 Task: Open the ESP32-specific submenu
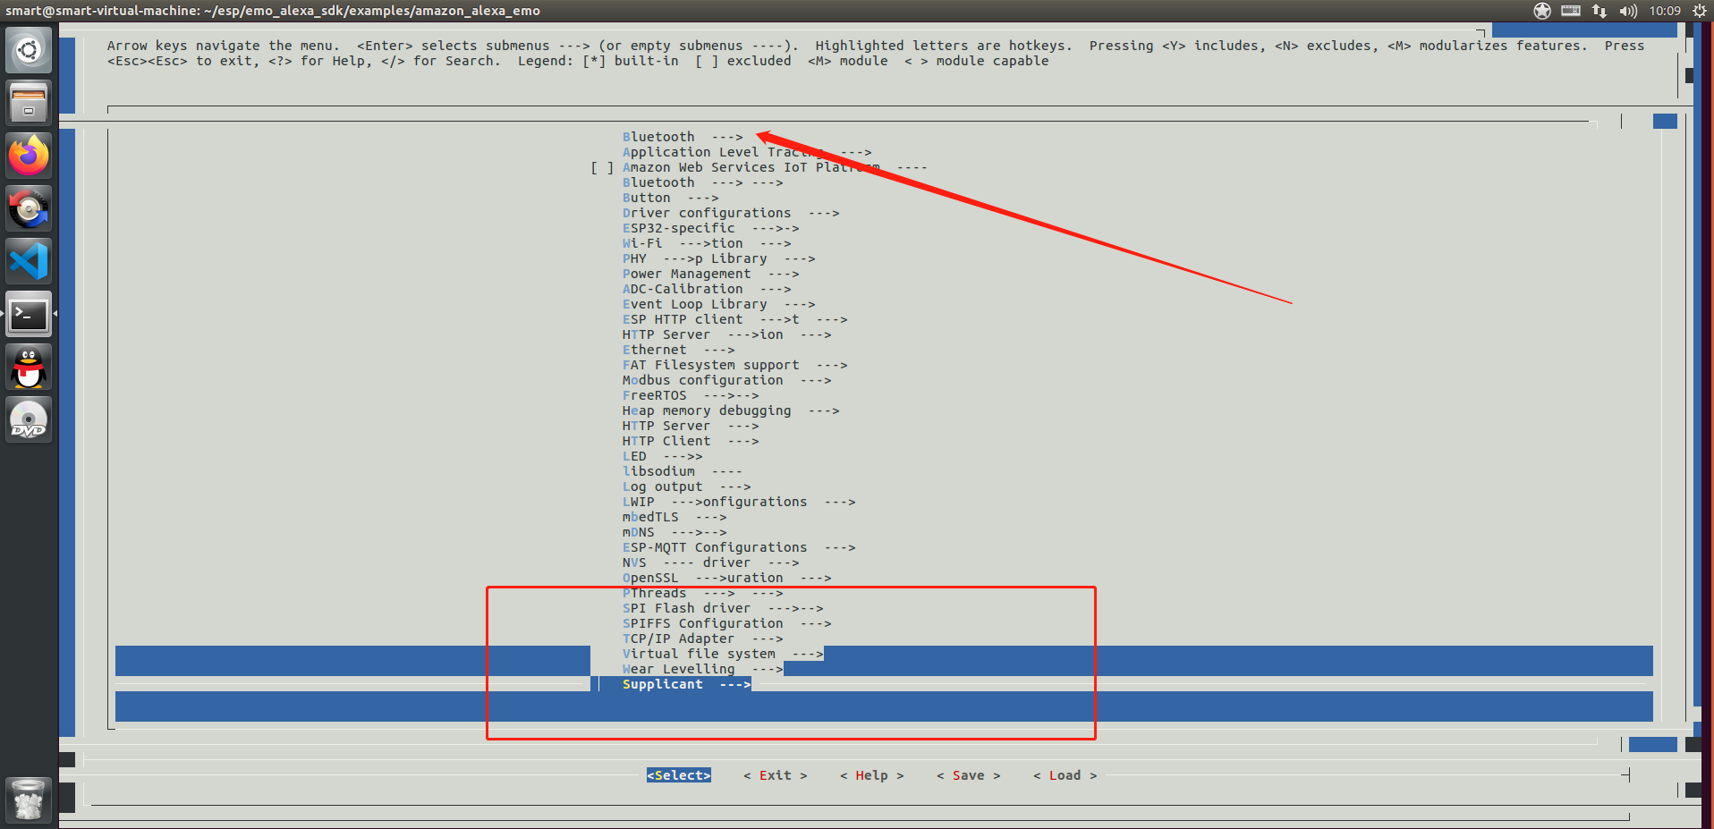(x=711, y=228)
